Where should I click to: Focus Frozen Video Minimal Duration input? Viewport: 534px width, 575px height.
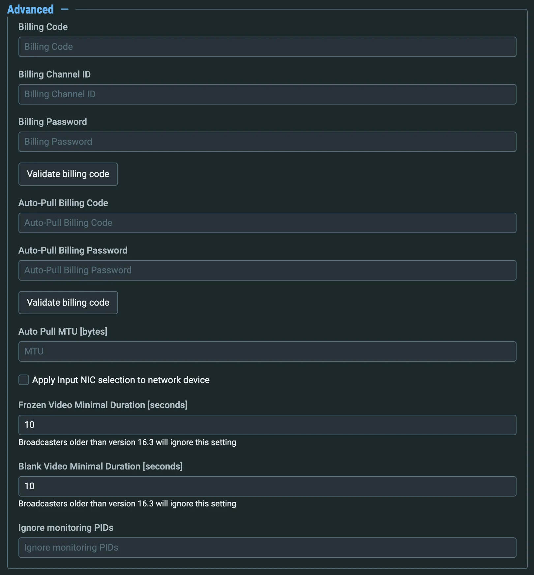pyautogui.click(x=267, y=425)
